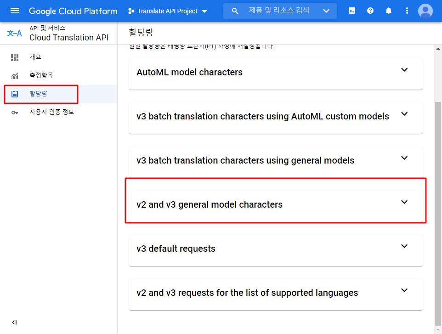Click the API 및 서비스 label
442x334 pixels.
(47, 28)
